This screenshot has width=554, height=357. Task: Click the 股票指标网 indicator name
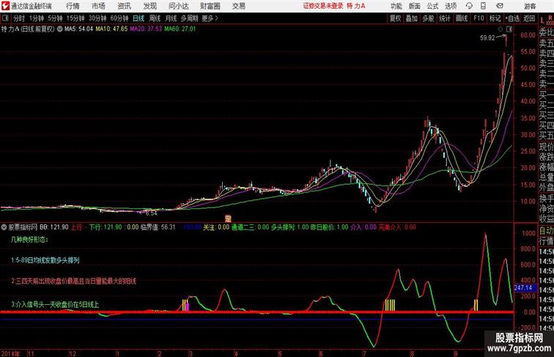coord(23,227)
